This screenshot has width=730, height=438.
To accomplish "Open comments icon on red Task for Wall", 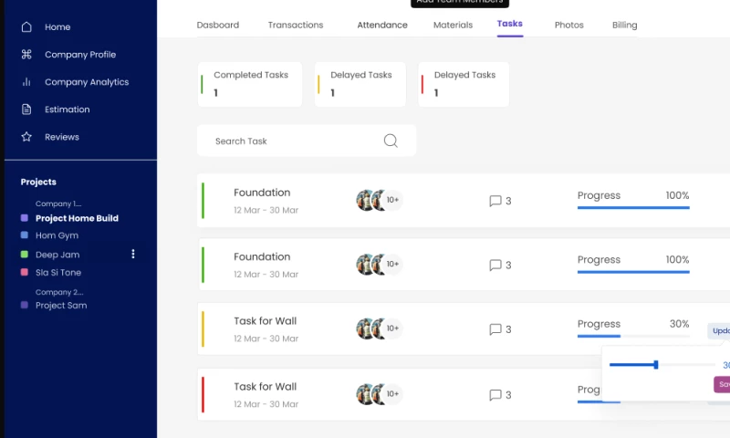I will [x=495, y=395].
